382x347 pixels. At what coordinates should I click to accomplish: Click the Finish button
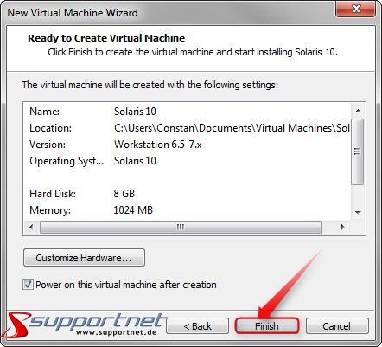[267, 326]
